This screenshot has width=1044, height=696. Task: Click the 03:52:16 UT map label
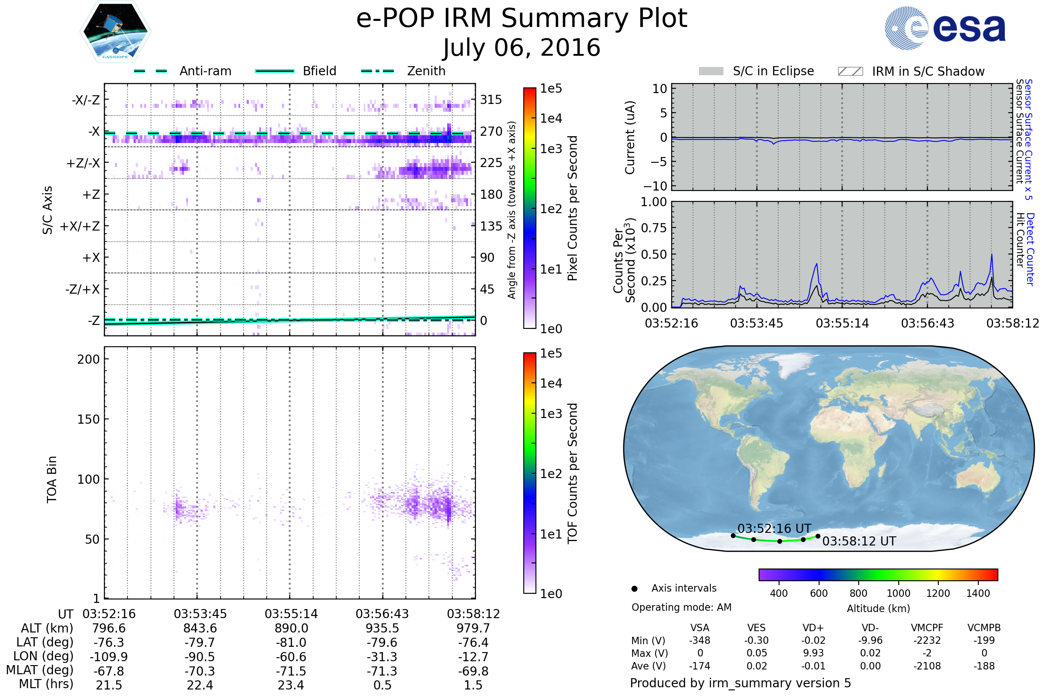[774, 529]
